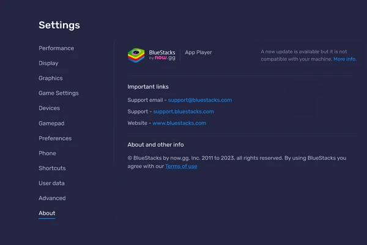Image resolution: width=367 pixels, height=245 pixels.
Task: Select the About tab
Action: [47, 213]
